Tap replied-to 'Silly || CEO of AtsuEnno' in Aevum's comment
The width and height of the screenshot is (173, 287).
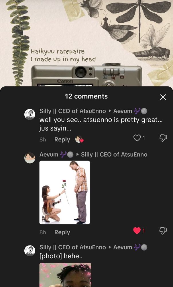[114, 154]
